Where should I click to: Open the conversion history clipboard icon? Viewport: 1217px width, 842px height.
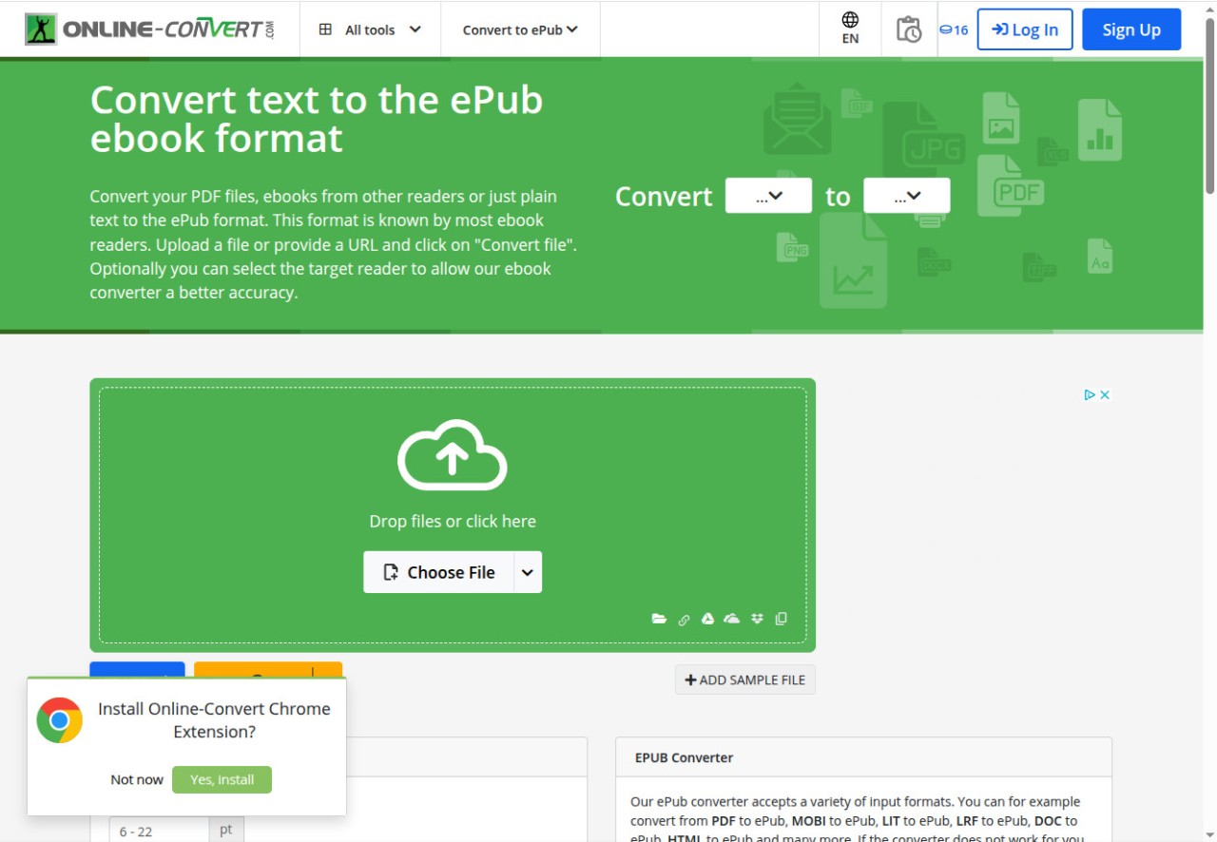coord(908,29)
